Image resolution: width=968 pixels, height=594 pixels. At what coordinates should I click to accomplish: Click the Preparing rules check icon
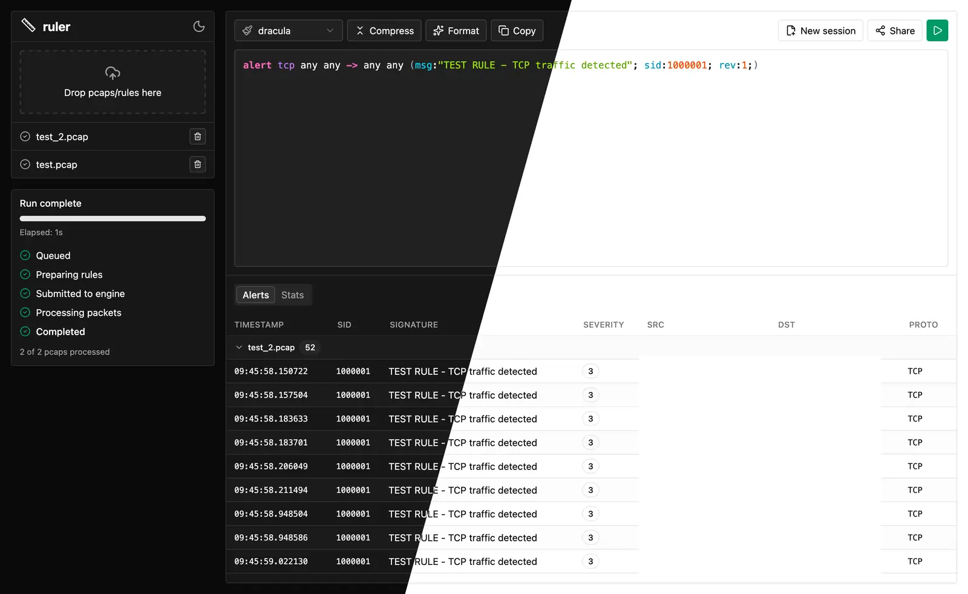25,275
